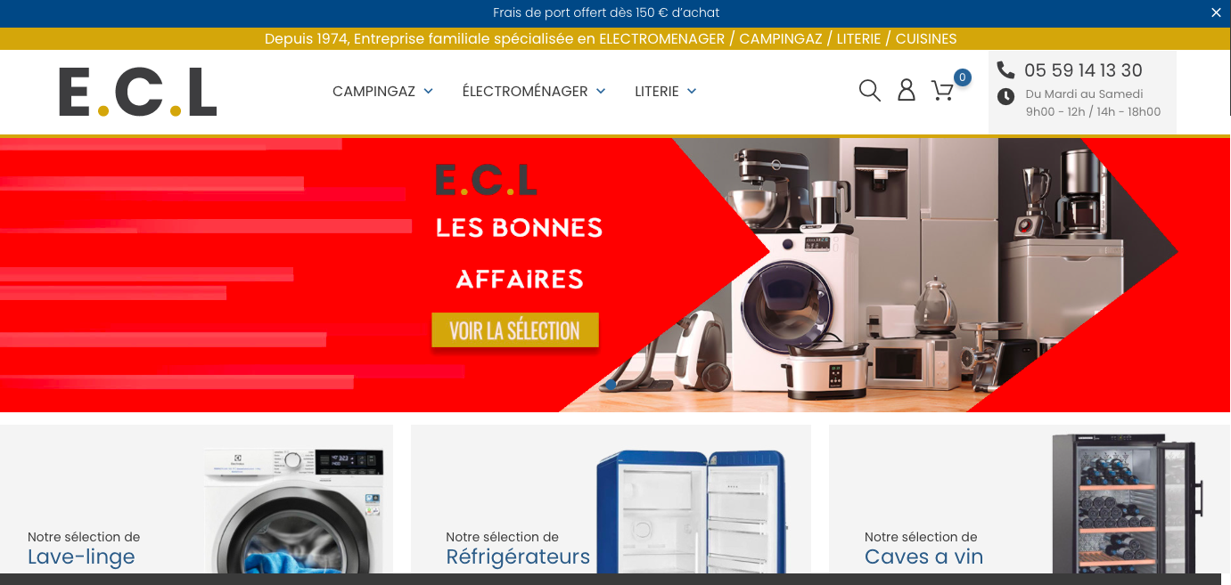Expand the Électroménager dropdown chevron
Screen dimensions: 1231x585
(x=601, y=91)
